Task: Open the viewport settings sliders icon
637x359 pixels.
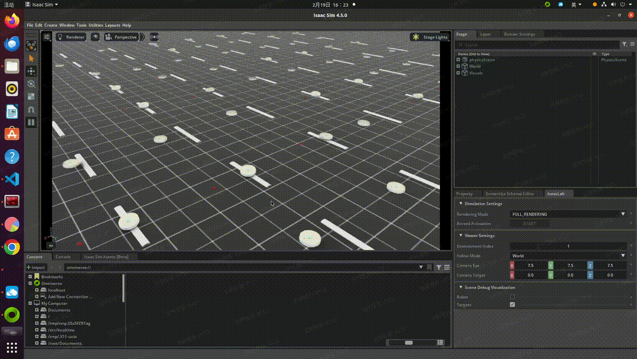Action: click(x=47, y=37)
